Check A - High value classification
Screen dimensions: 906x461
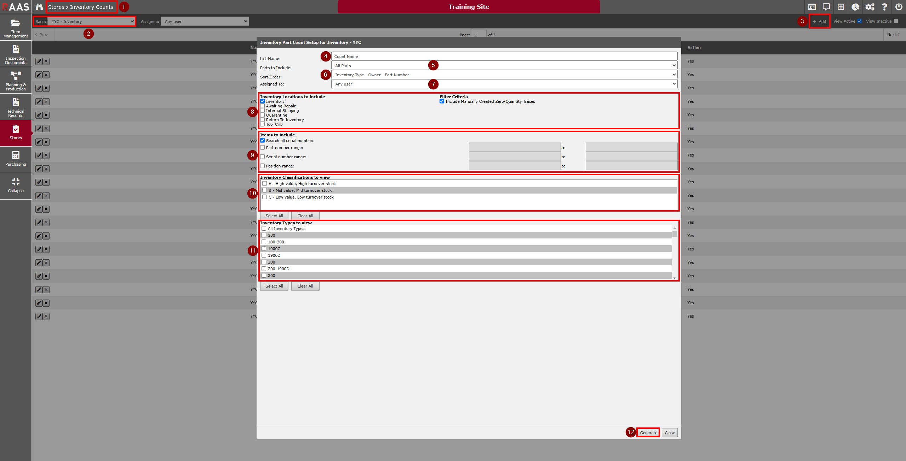(x=264, y=184)
